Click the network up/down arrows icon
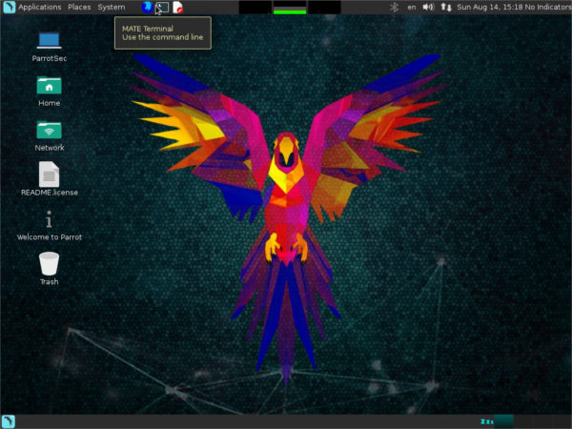This screenshot has width=572, height=429. click(x=446, y=7)
